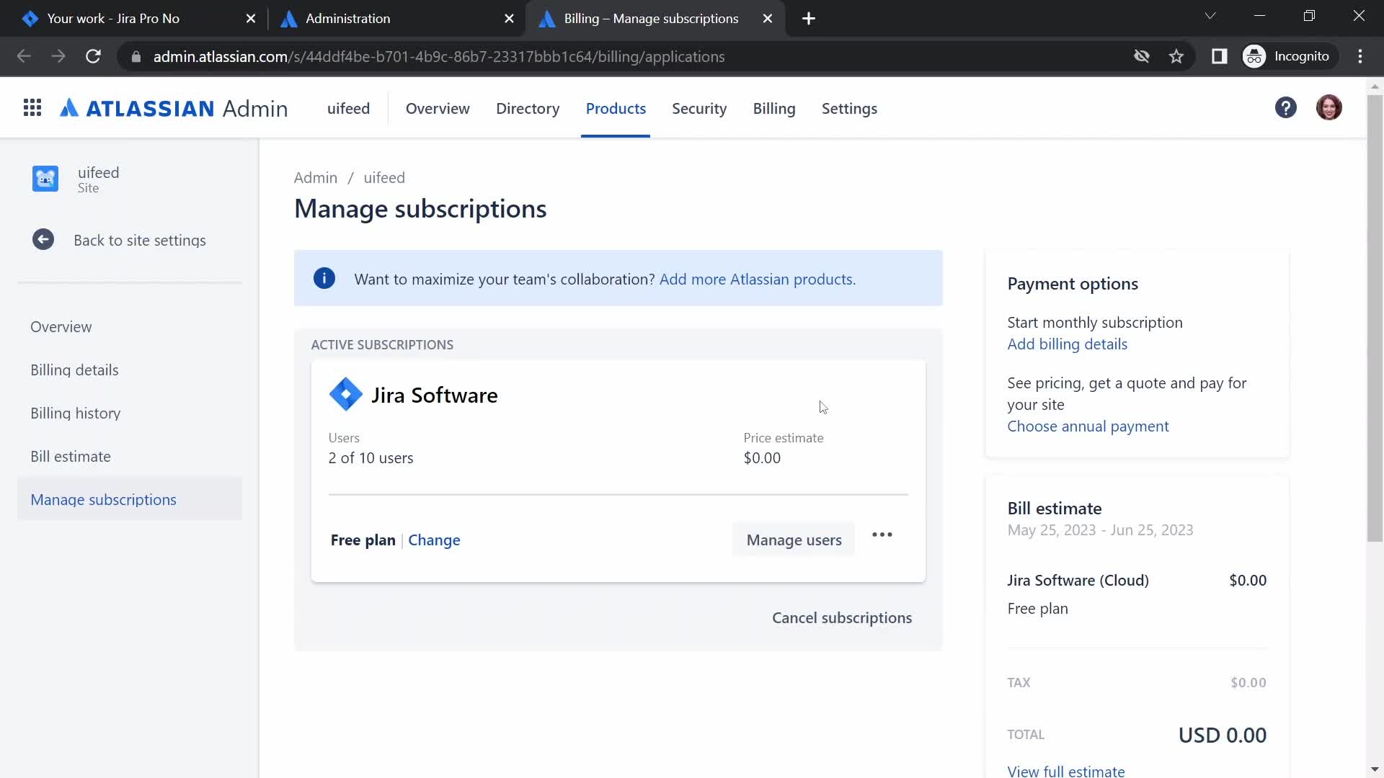The image size is (1384, 778).
Task: Click the Billing history sidebar item
Action: click(x=75, y=412)
